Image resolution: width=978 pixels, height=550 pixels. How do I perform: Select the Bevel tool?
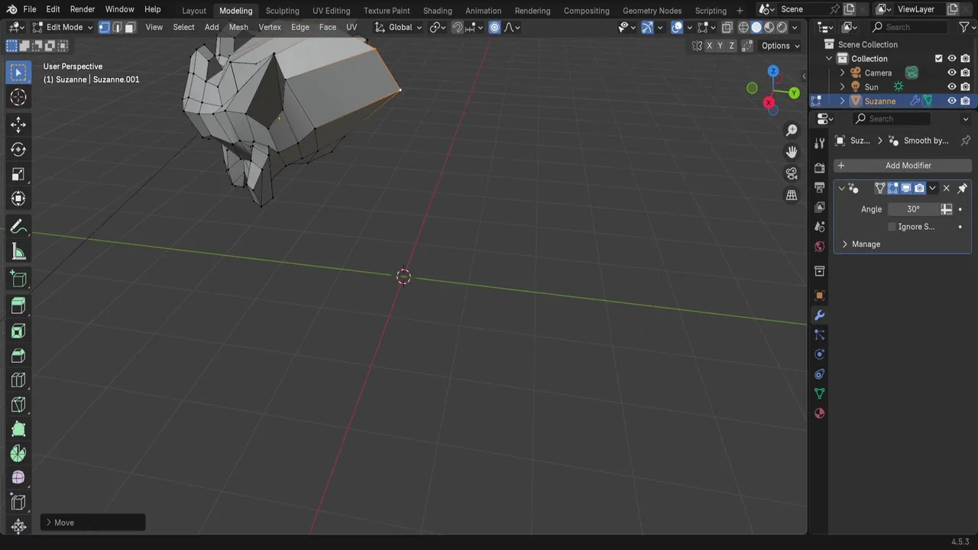18,355
